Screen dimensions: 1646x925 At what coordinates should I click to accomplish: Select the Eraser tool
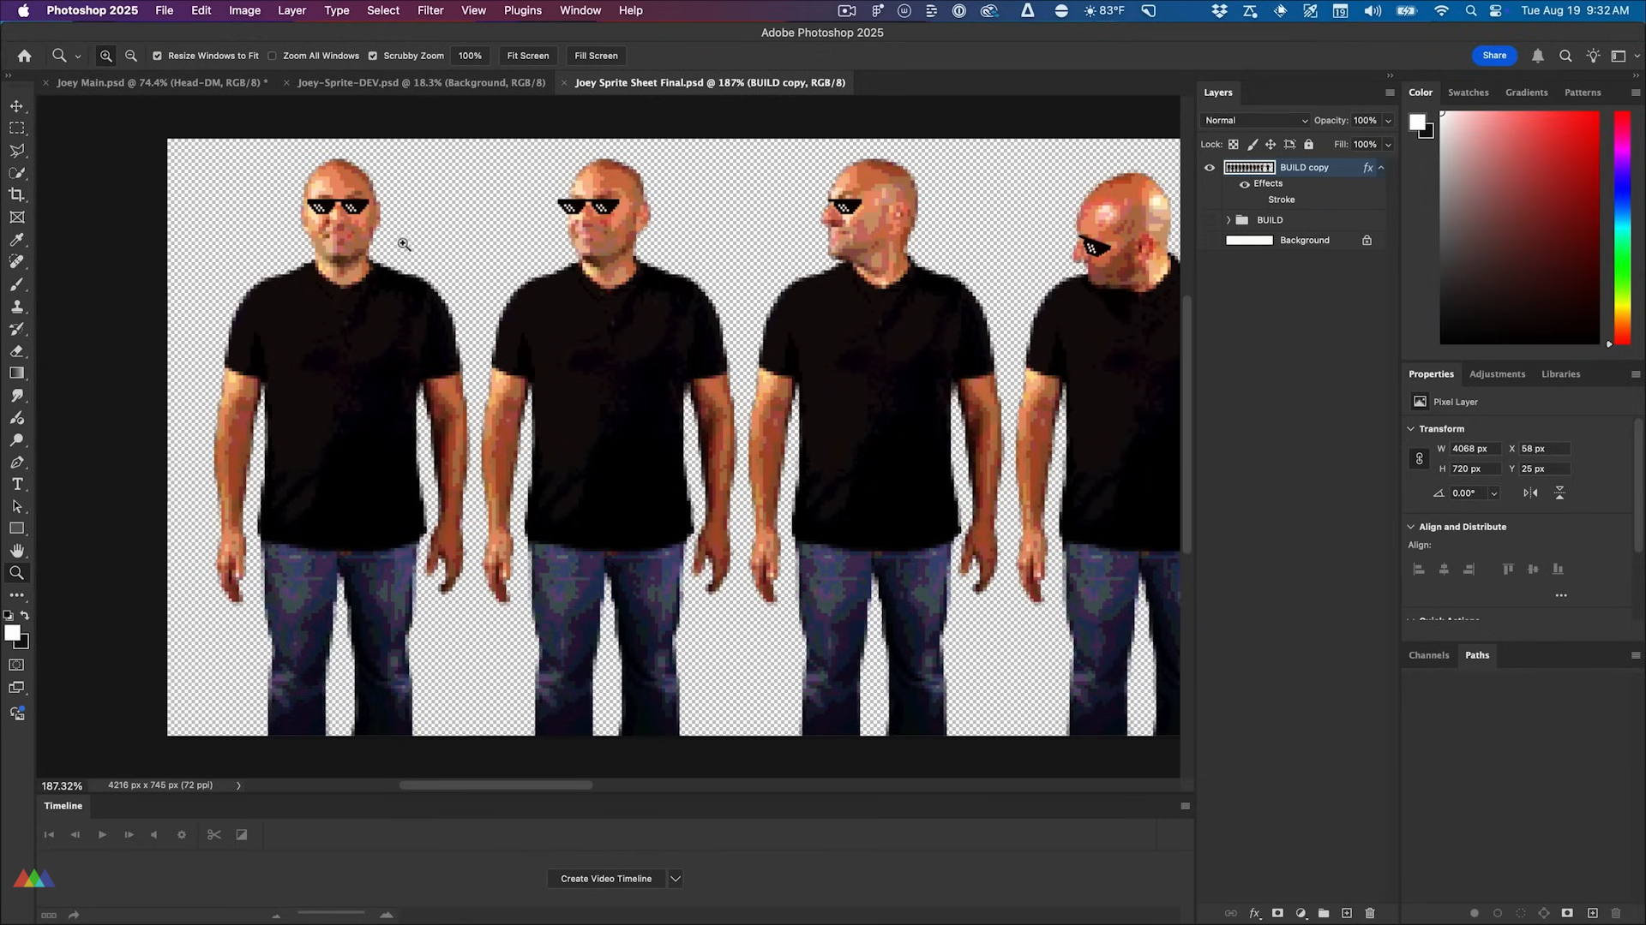click(16, 351)
